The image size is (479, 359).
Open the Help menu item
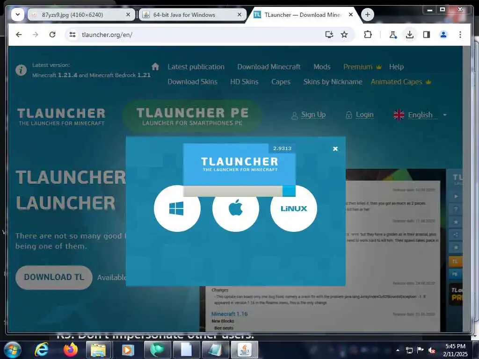point(396,67)
